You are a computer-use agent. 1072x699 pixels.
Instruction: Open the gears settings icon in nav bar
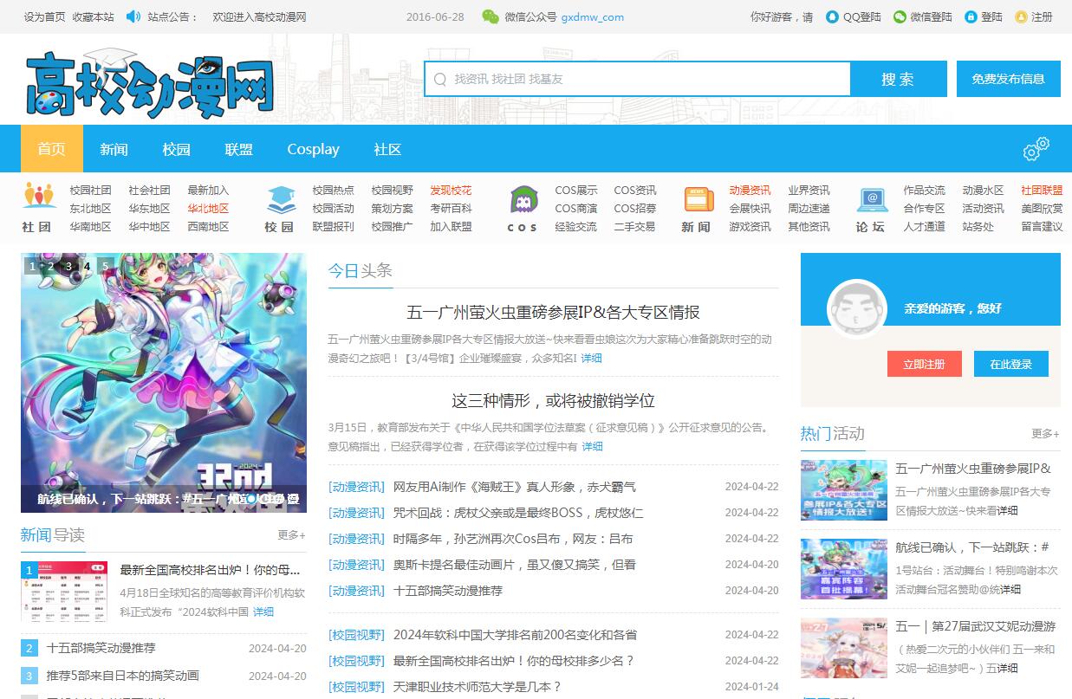pyautogui.click(x=1036, y=148)
